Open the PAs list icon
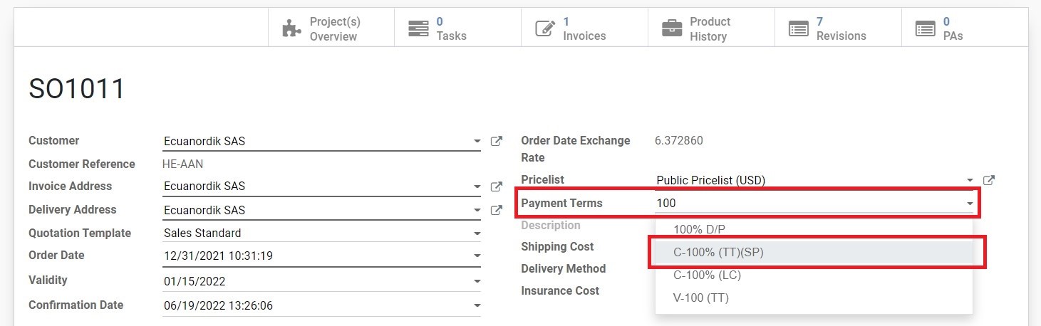Image resolution: width=1041 pixels, height=326 pixels. [926, 29]
